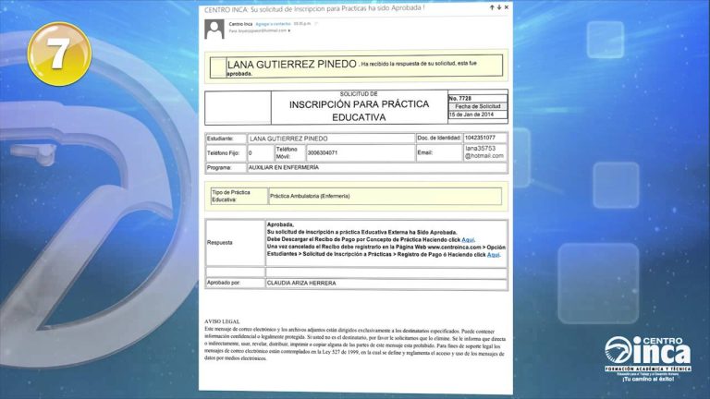Click the 'Teléfono Fijo:' label
710x399 pixels.
click(223, 153)
